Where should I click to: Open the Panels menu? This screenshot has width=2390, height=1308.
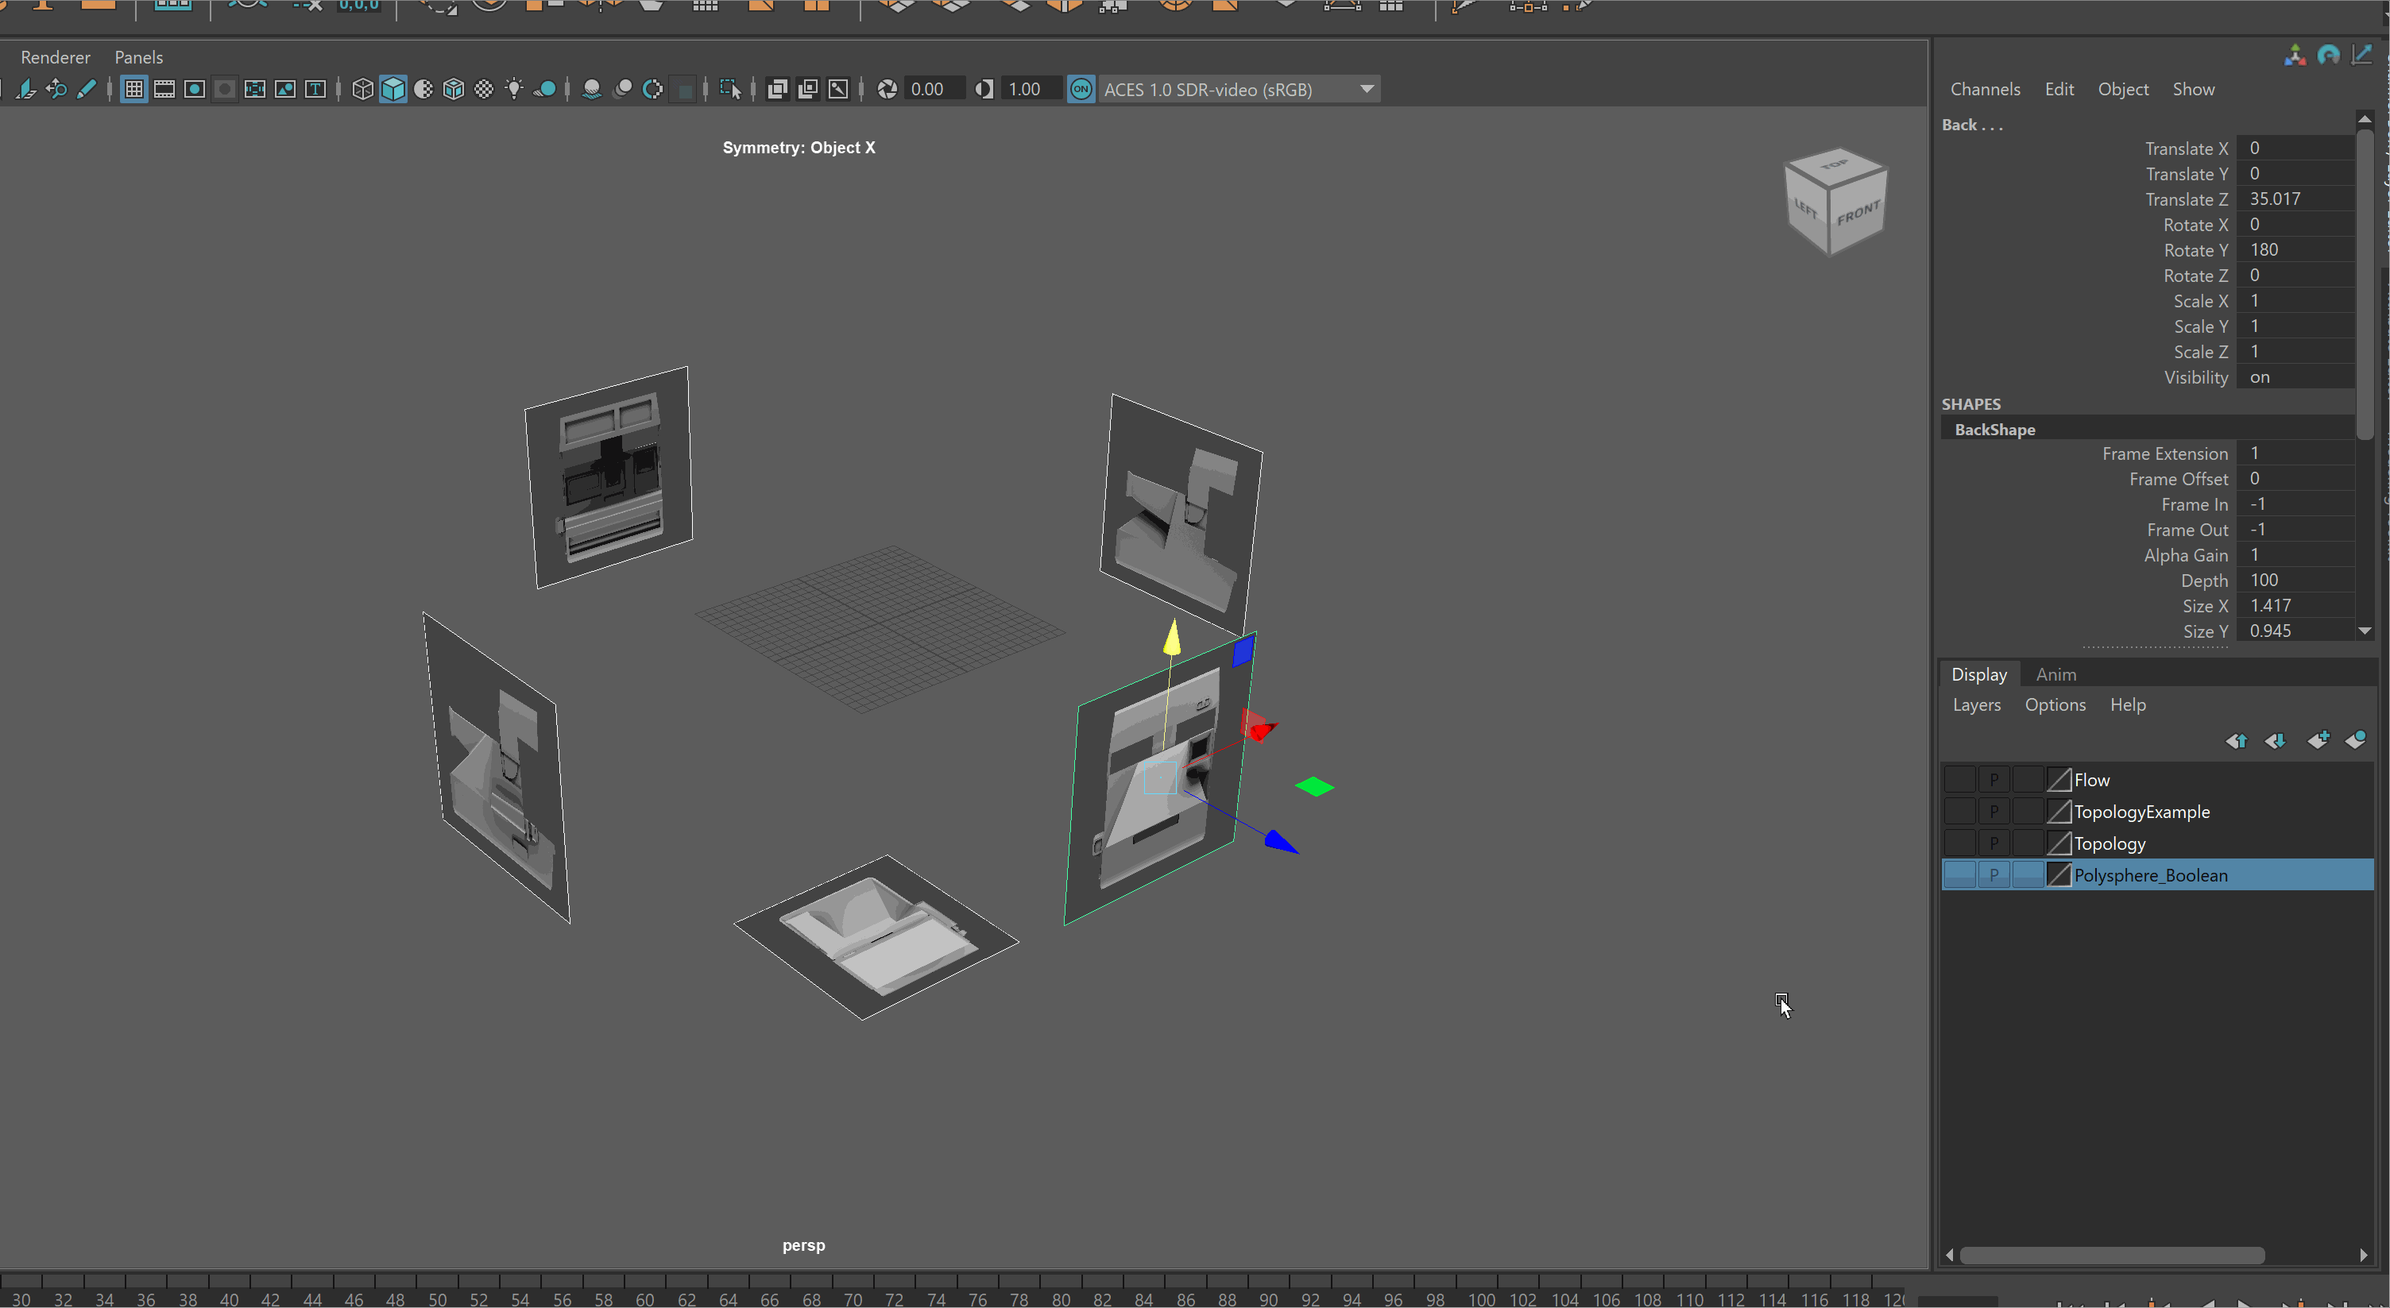pyautogui.click(x=138, y=57)
